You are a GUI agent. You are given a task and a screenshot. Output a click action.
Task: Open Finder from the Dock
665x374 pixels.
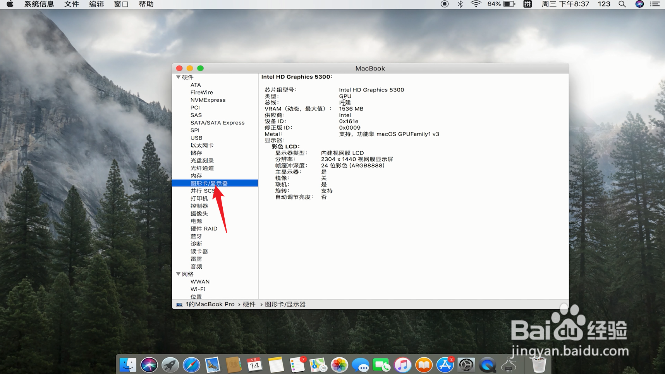(128, 365)
